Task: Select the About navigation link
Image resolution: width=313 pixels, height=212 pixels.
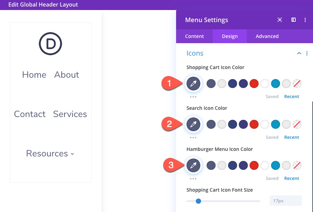Action: (67, 75)
